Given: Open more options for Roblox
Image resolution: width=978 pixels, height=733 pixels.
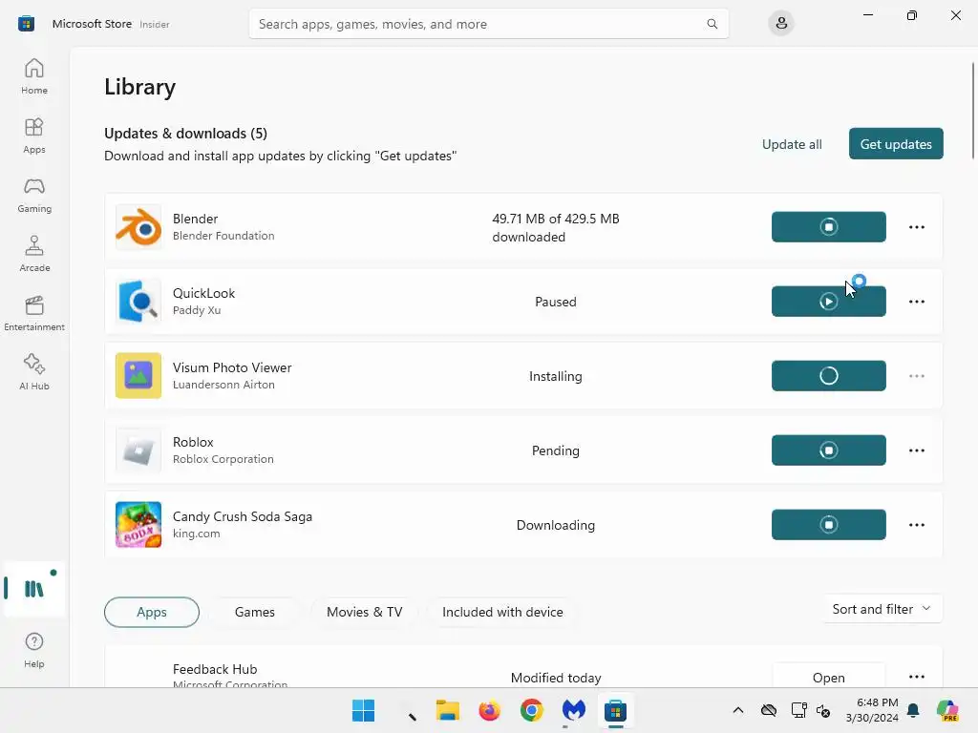Looking at the screenshot, I should [916, 450].
